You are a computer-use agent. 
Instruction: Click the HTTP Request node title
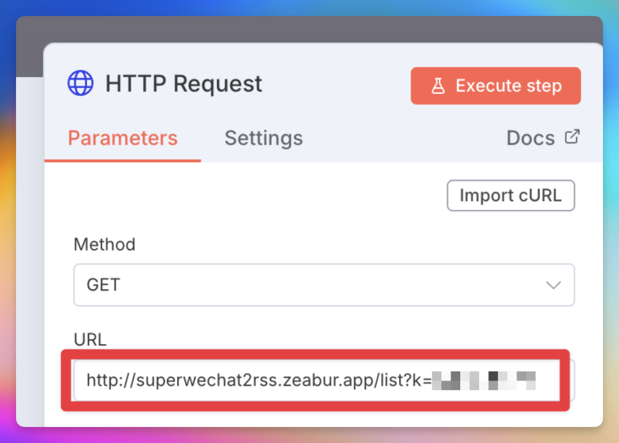(x=183, y=84)
